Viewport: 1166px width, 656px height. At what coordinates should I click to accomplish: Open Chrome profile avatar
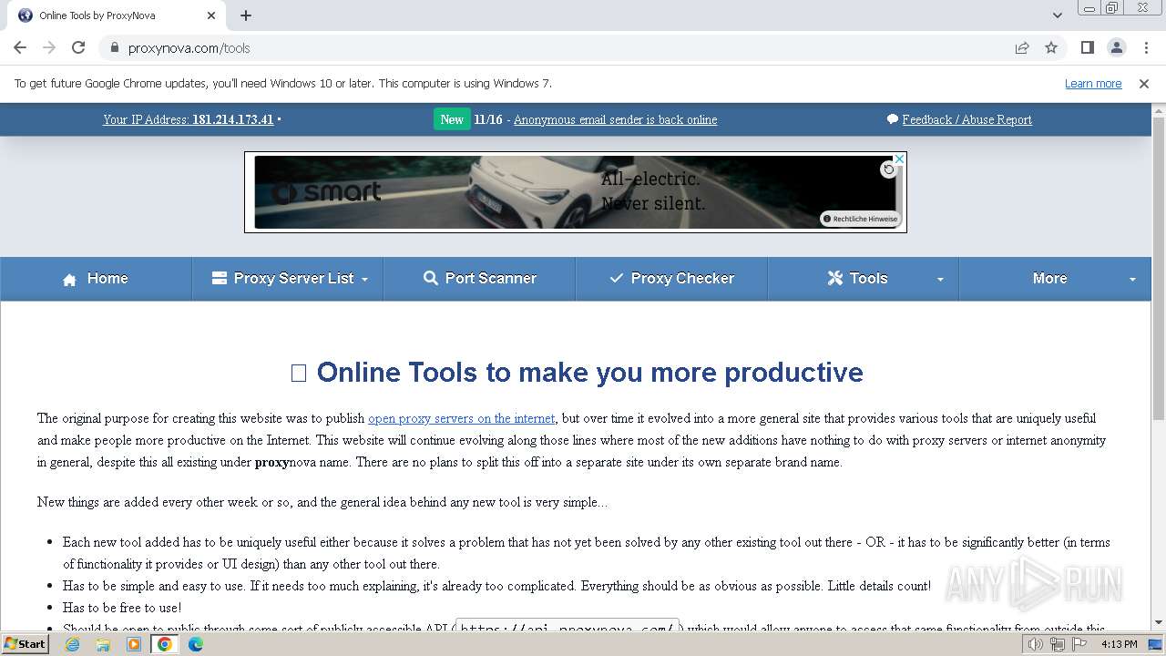click(x=1116, y=47)
